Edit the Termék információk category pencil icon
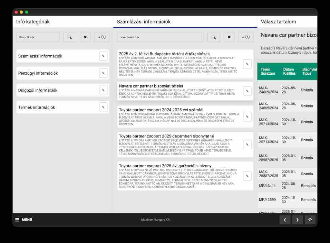 tap(103, 107)
